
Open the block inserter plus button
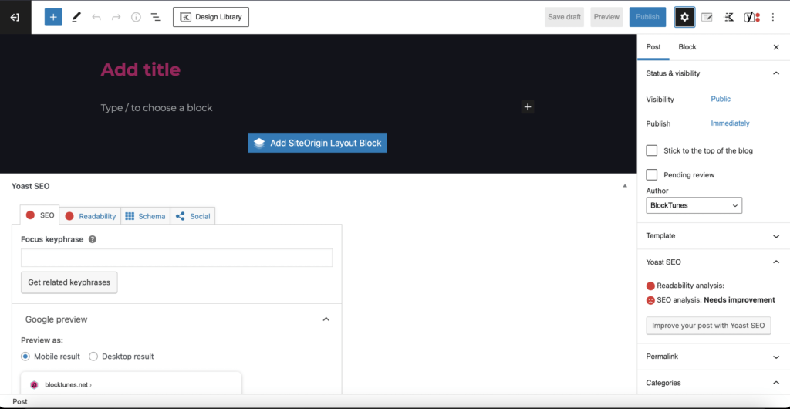point(53,17)
